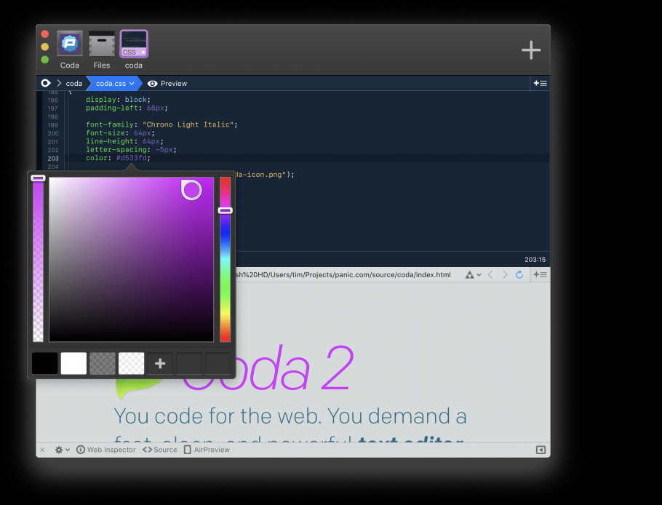
Task: Select the black color swatch
Action: tap(45, 363)
